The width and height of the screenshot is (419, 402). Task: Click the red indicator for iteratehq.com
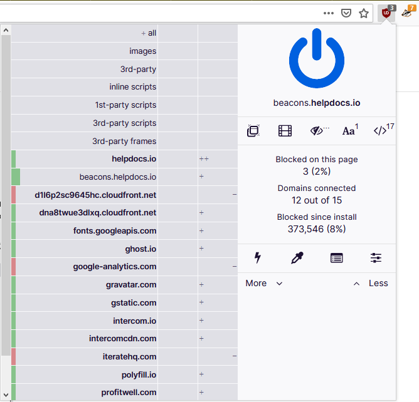[x=13, y=357]
